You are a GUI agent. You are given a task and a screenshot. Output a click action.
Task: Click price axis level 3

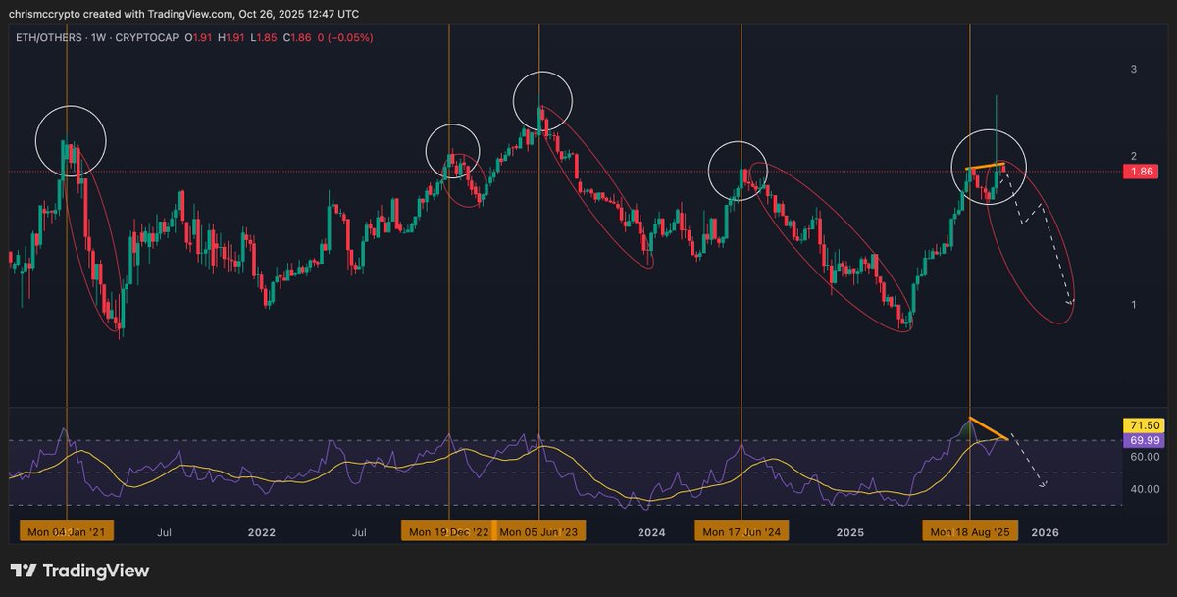[x=1133, y=69]
